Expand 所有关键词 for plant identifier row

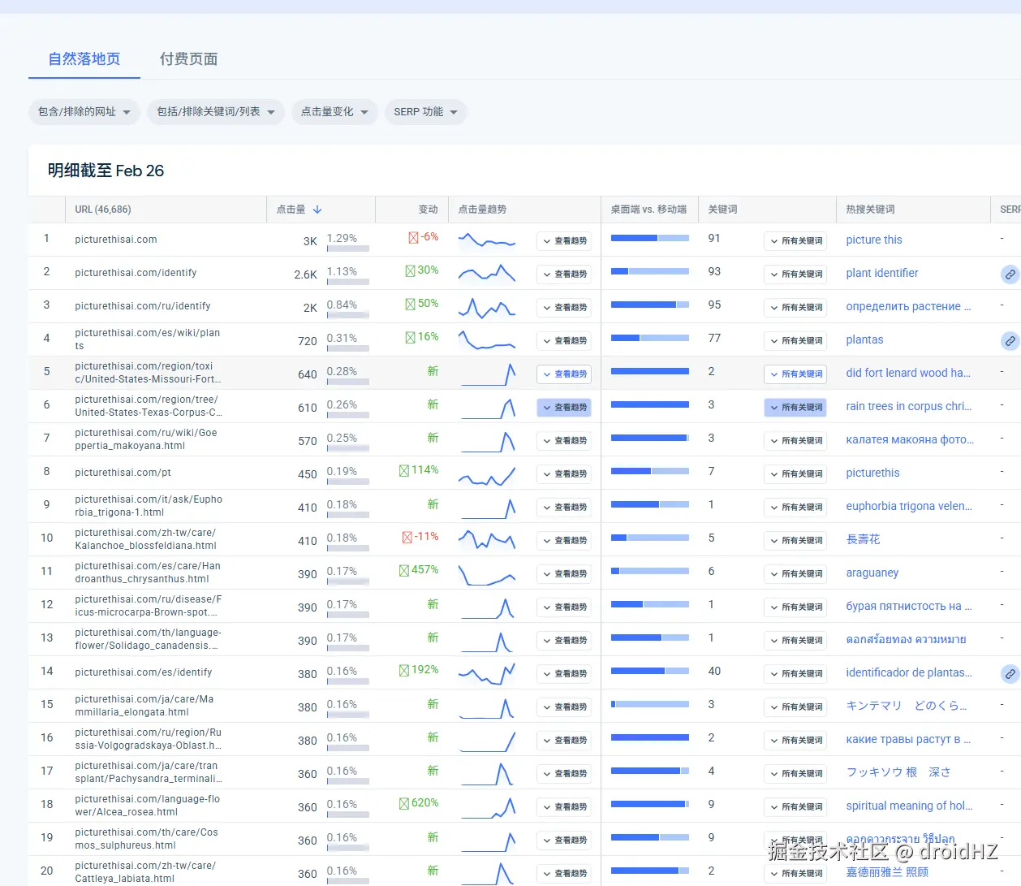(x=795, y=274)
